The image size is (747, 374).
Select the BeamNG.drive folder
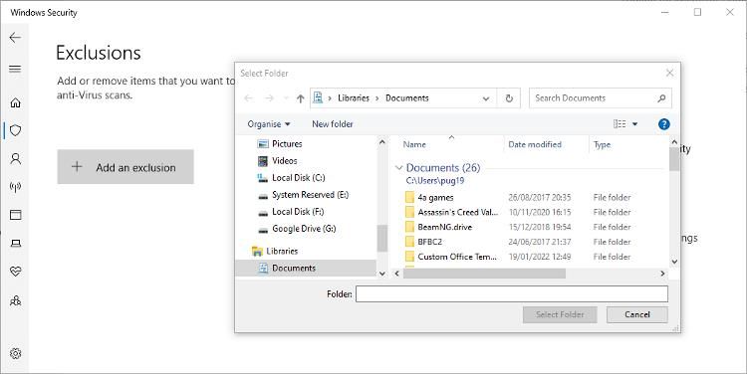444,227
